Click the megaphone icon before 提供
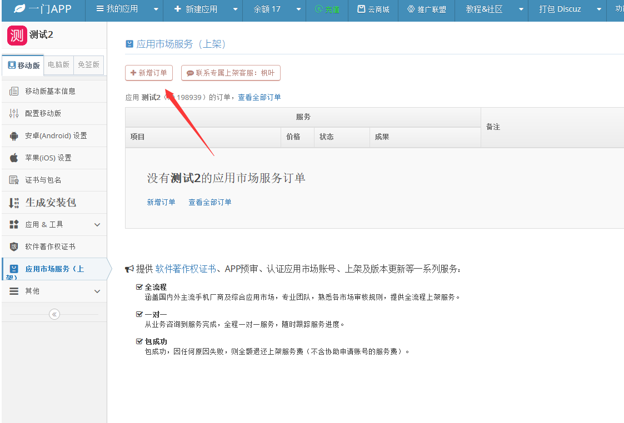 (129, 269)
